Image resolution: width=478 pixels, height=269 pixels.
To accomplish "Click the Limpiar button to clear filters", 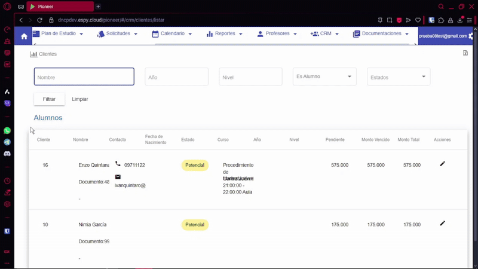I will [80, 99].
